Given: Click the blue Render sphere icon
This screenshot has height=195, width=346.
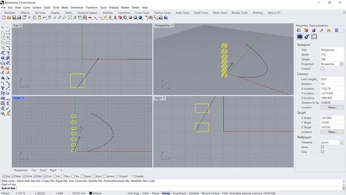Looking at the screenshot, I should click(x=141, y=18).
